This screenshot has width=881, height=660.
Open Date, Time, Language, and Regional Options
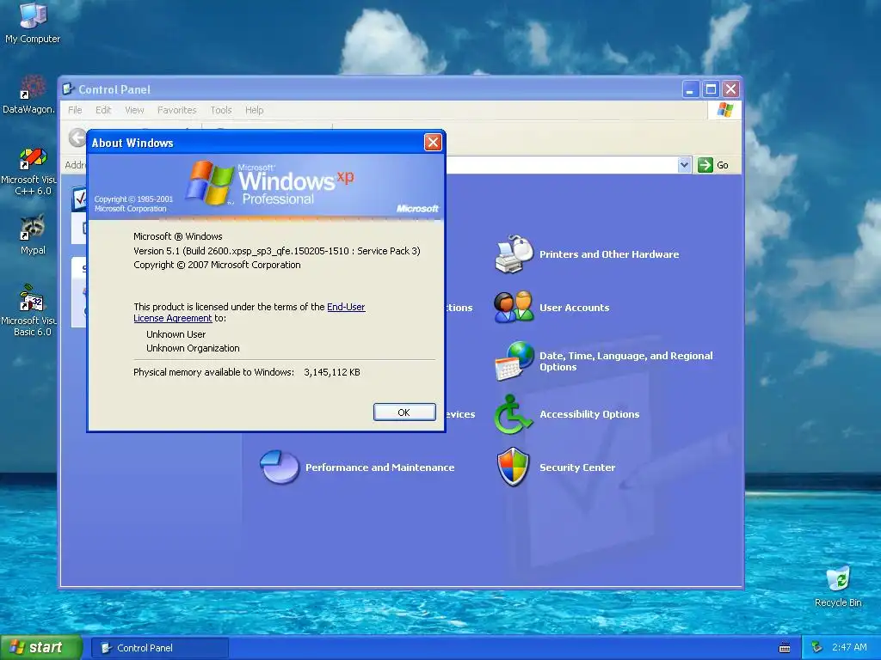(626, 361)
